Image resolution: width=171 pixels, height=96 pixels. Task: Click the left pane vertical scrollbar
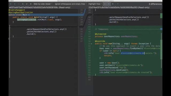pyautogui.click(x=10, y=51)
